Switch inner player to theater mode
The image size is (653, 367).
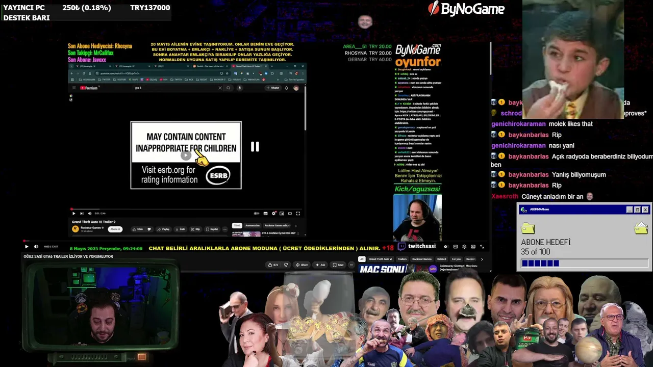click(x=290, y=214)
